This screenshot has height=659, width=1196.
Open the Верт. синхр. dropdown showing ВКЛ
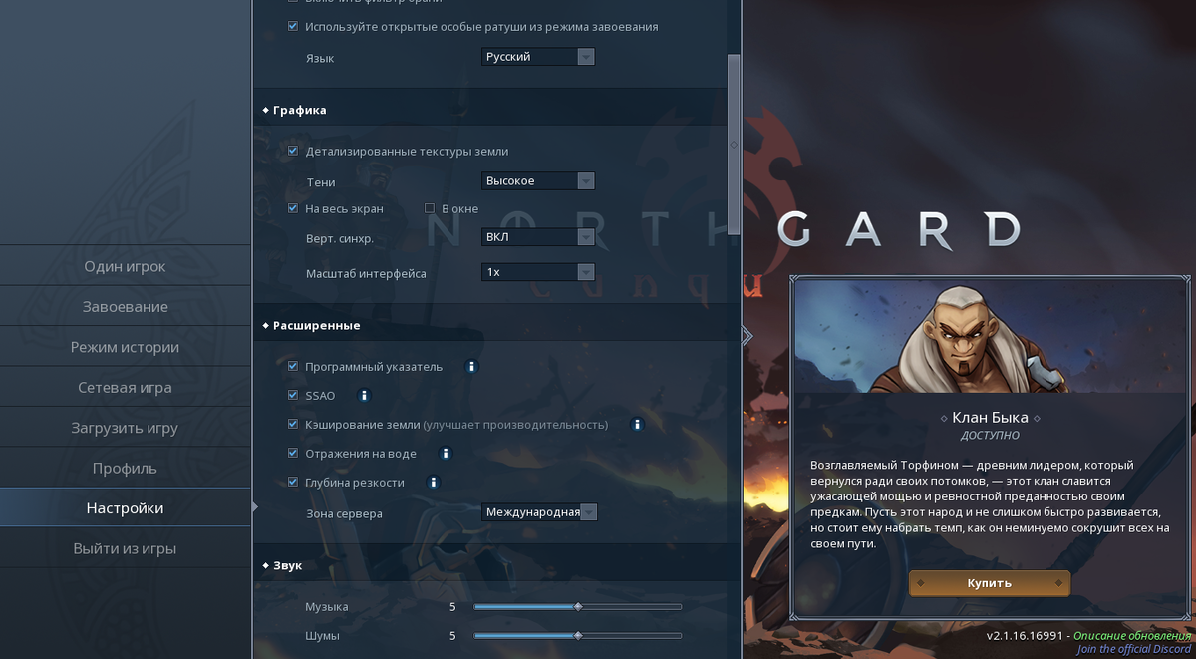[x=538, y=237]
